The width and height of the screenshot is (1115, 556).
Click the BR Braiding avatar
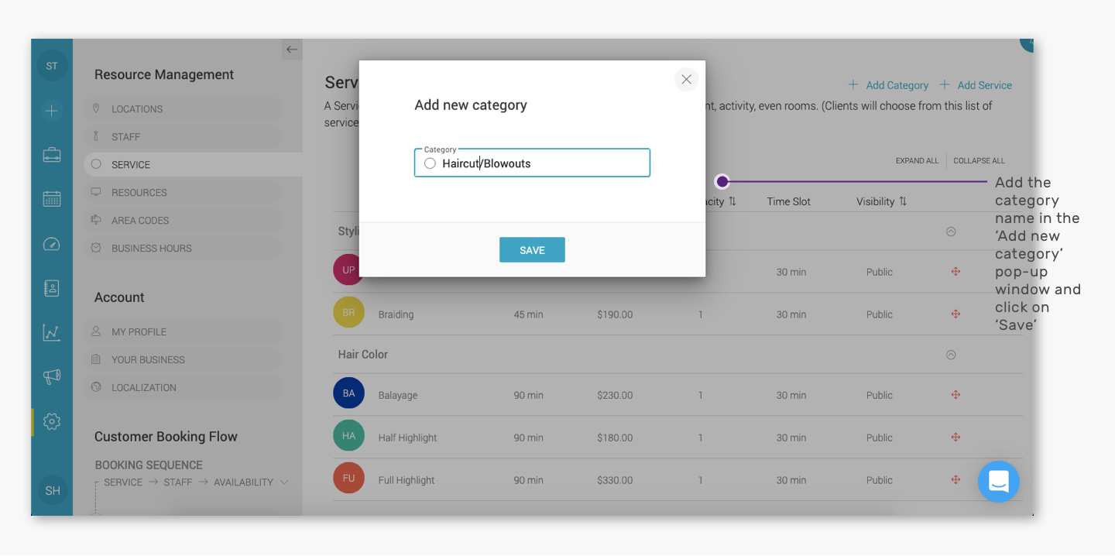348,313
